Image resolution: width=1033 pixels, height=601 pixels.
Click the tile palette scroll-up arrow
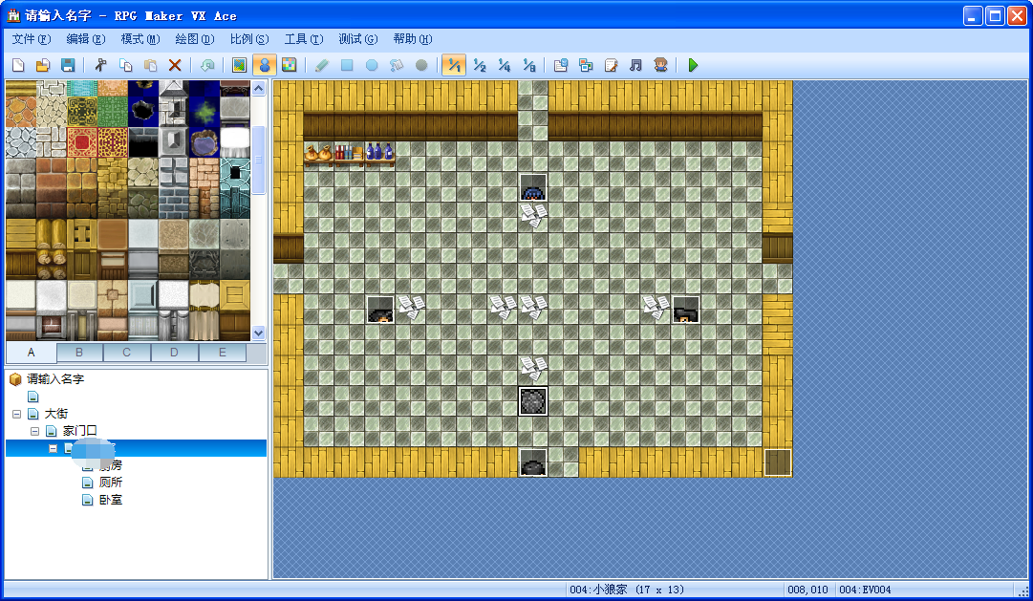tap(258, 88)
